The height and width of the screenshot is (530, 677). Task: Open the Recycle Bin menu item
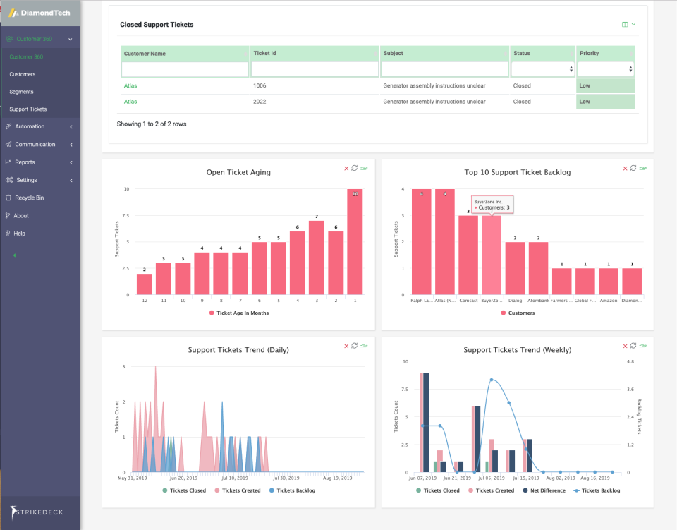point(30,198)
